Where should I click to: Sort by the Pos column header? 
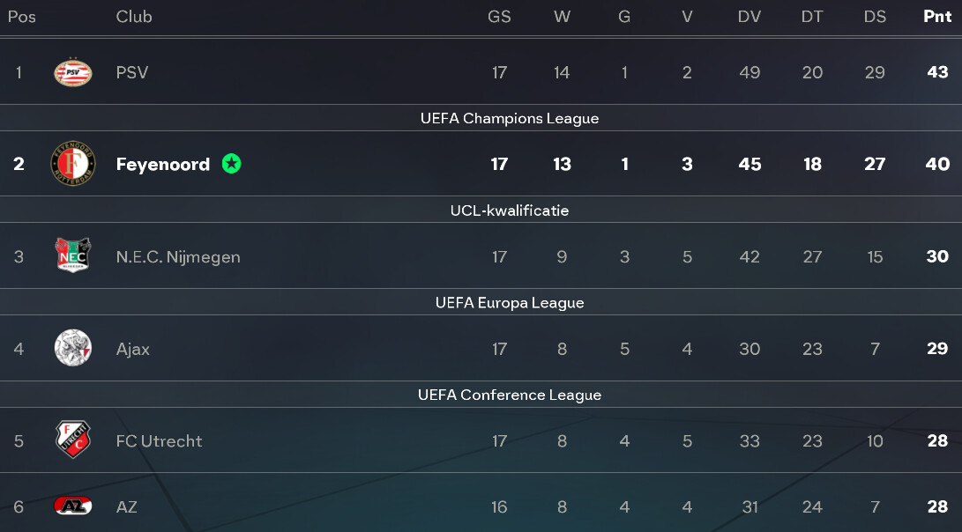(22, 17)
